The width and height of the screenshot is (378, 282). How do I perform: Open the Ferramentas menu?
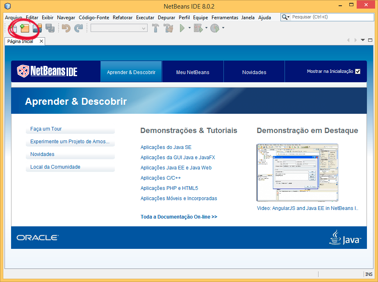(225, 18)
